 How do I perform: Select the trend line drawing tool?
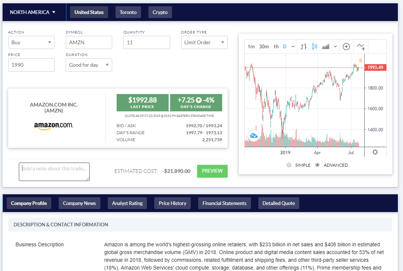coord(360,46)
